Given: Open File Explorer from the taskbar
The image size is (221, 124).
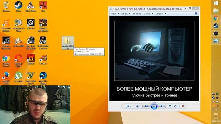Looking at the screenshot, I should pos(216,11).
